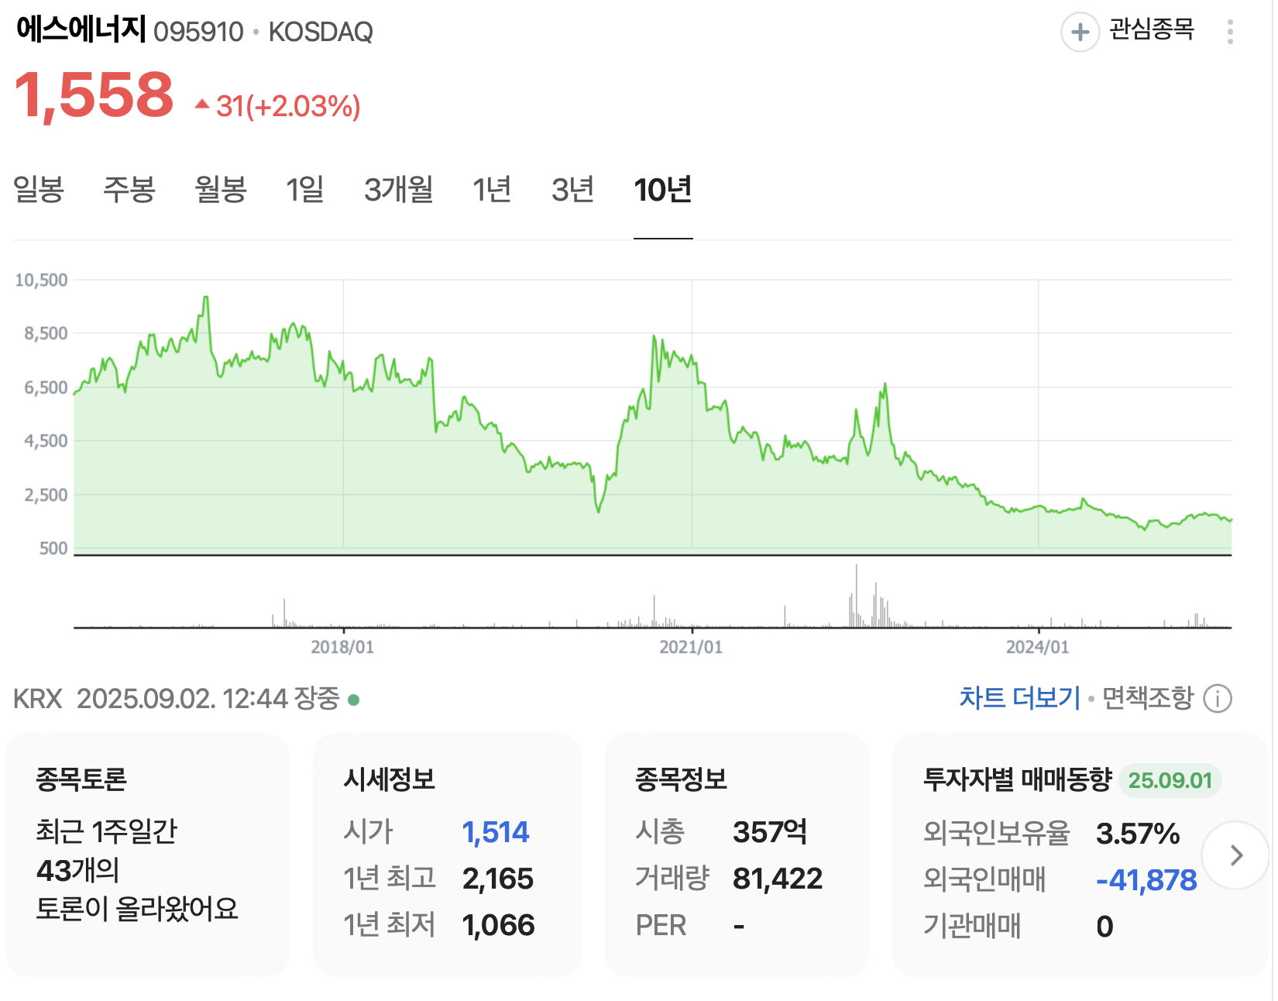1278x1001 pixels.
Task: Switch chart to 일봉 daily candles
Action: coord(39,190)
